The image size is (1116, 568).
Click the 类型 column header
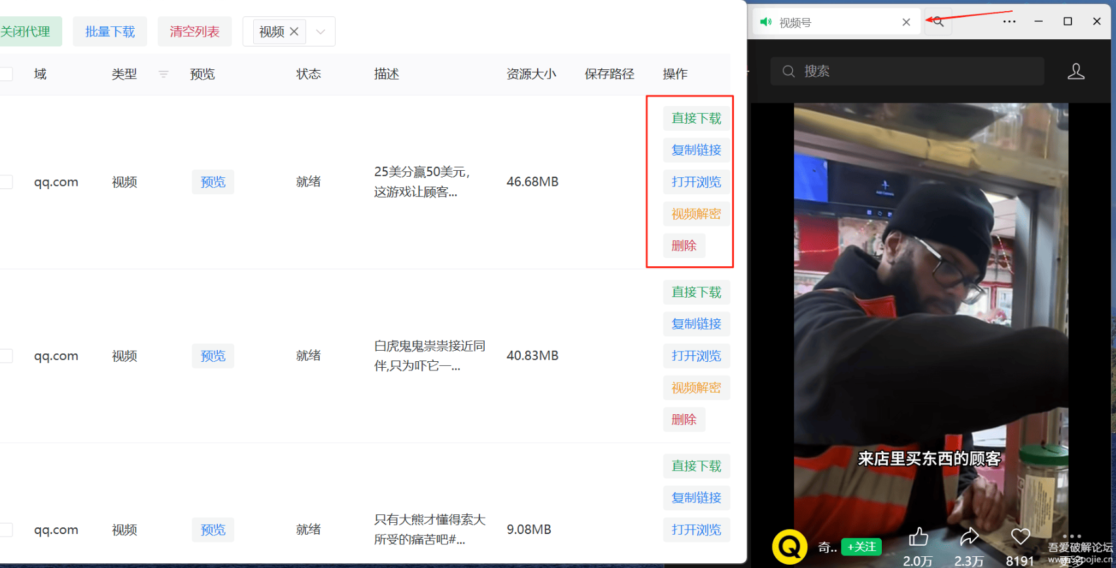124,74
